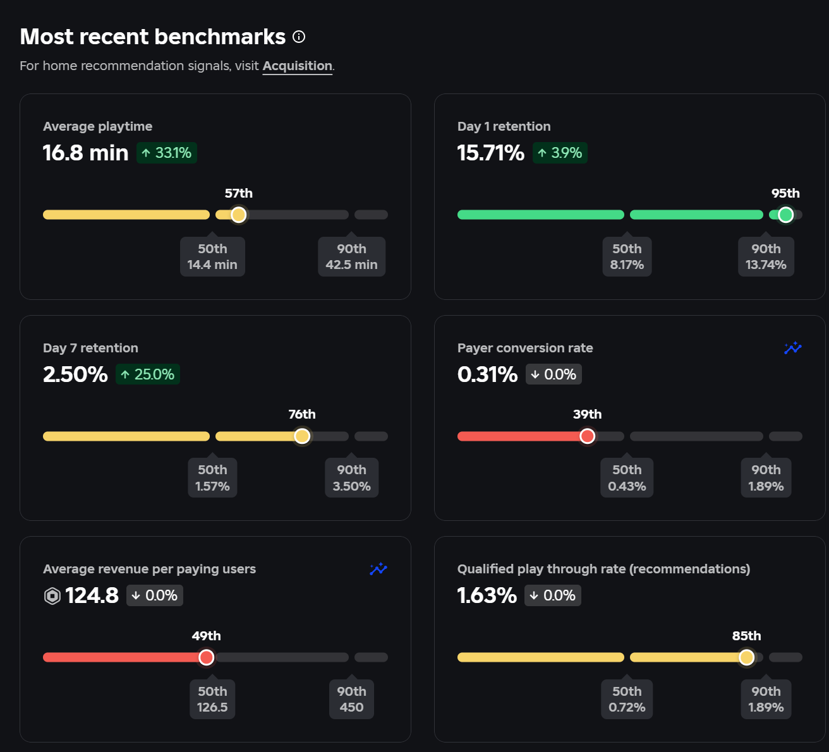Screen dimensions: 829x752
Task: Click the 3.9% increase badge on Day 1 retention
Action: coord(560,153)
